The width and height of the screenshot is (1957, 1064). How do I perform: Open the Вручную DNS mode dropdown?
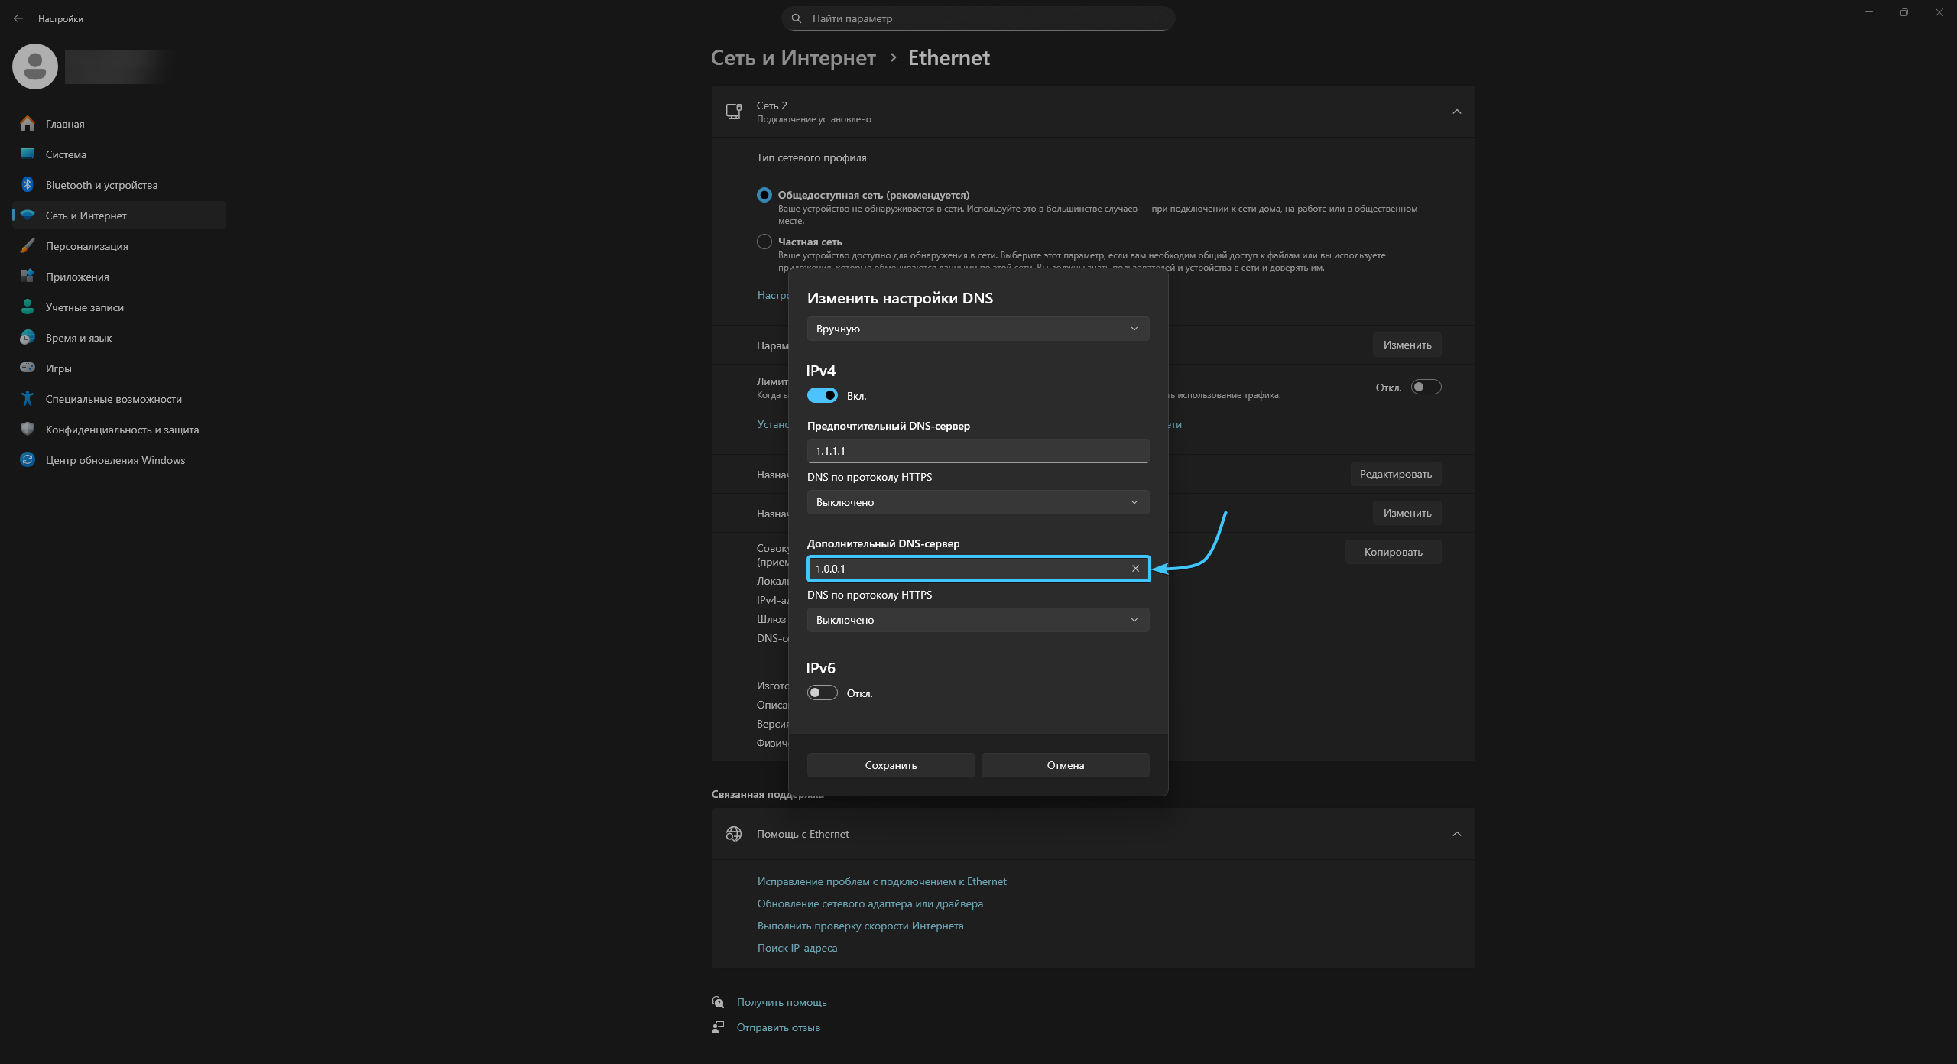click(978, 329)
